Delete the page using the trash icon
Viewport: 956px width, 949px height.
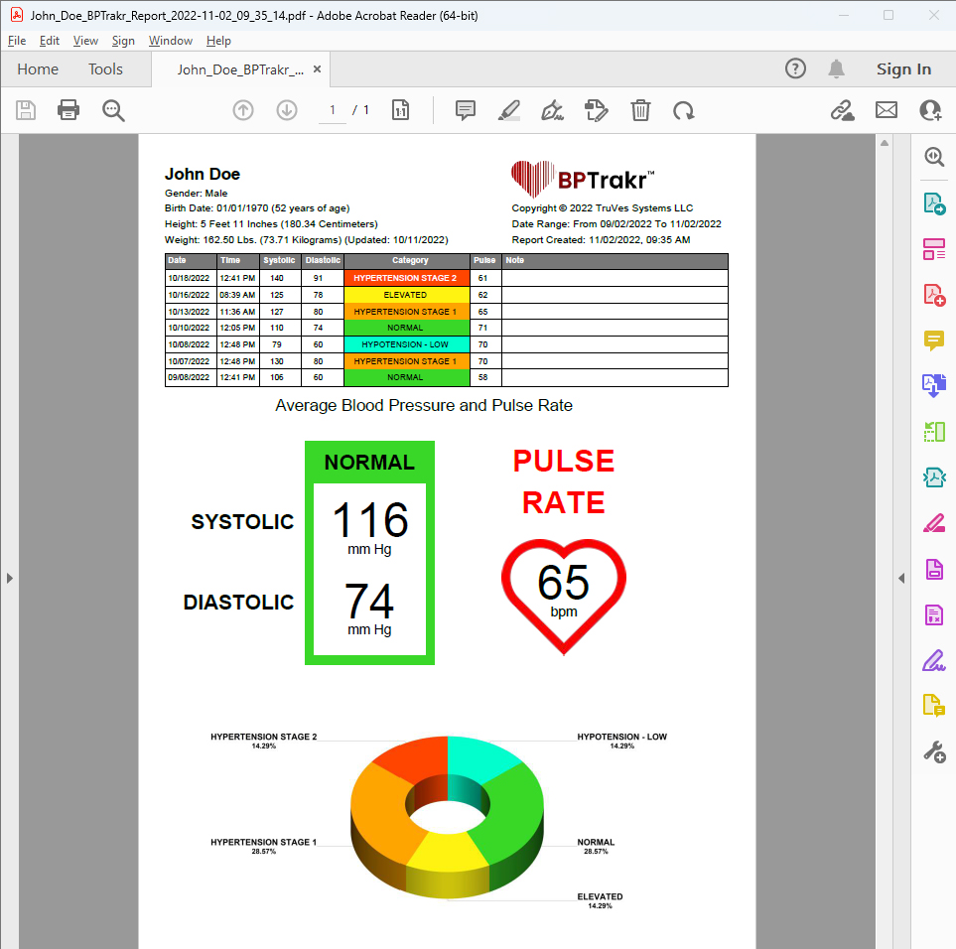[x=640, y=110]
